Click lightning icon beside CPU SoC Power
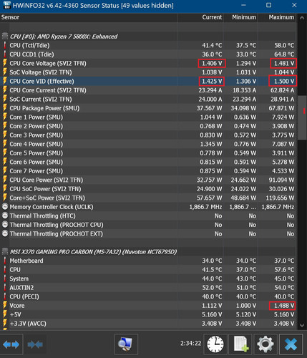Image resolution: width=307 pixels, height=358 pixels. coord(5,189)
